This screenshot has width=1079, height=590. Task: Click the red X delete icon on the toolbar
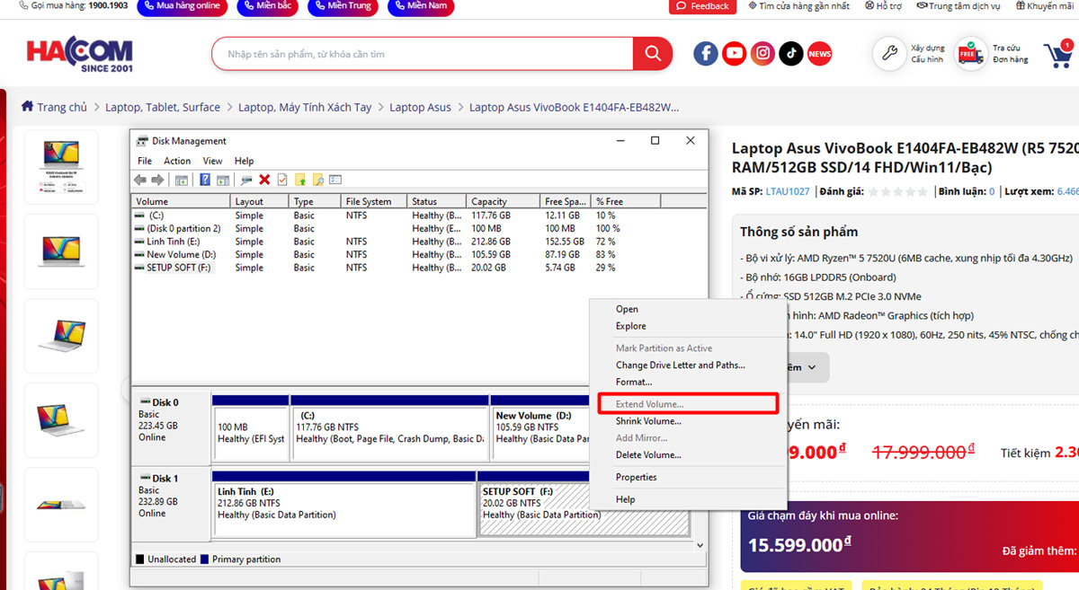pyautogui.click(x=264, y=179)
